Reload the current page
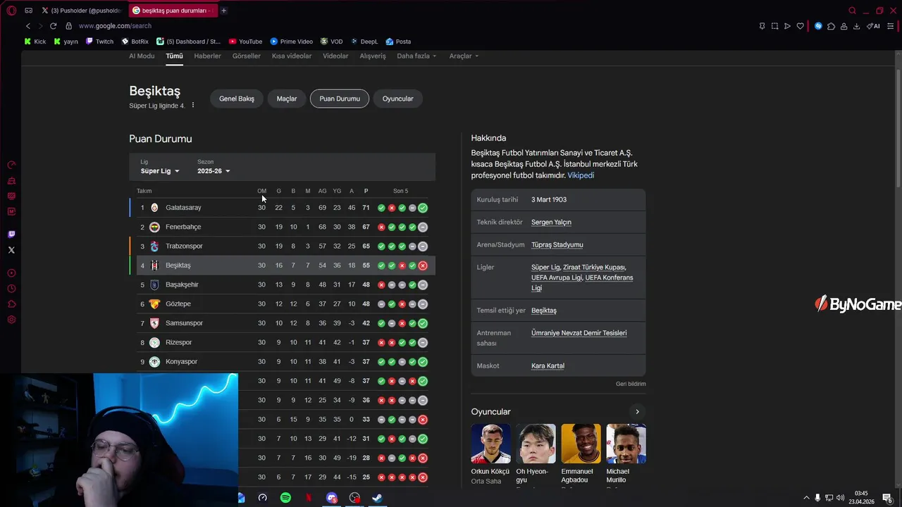 [53, 26]
